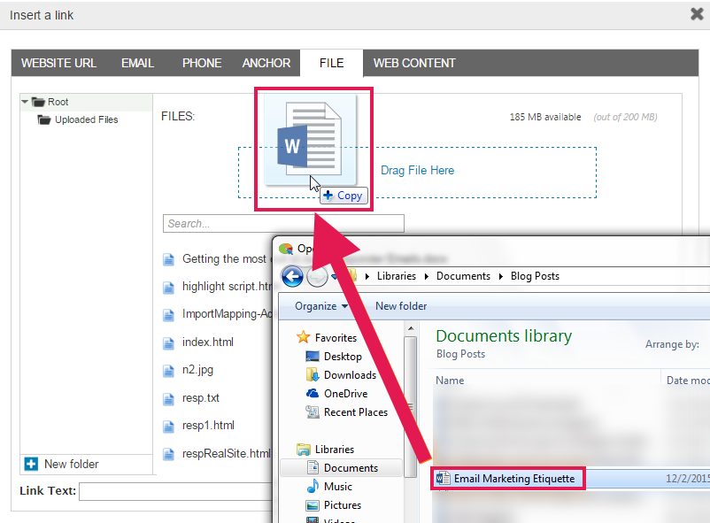
Task: Select resp1.html in the file list
Action: (208, 426)
